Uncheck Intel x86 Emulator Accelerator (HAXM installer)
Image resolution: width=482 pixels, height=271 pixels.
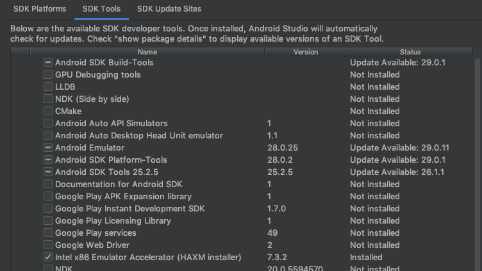48,257
